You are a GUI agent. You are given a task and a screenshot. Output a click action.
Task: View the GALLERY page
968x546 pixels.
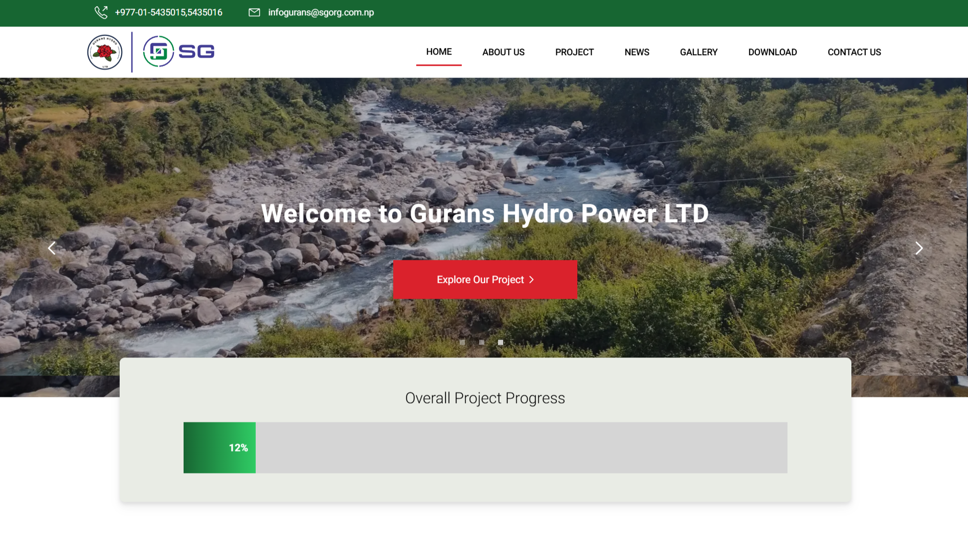click(x=699, y=52)
